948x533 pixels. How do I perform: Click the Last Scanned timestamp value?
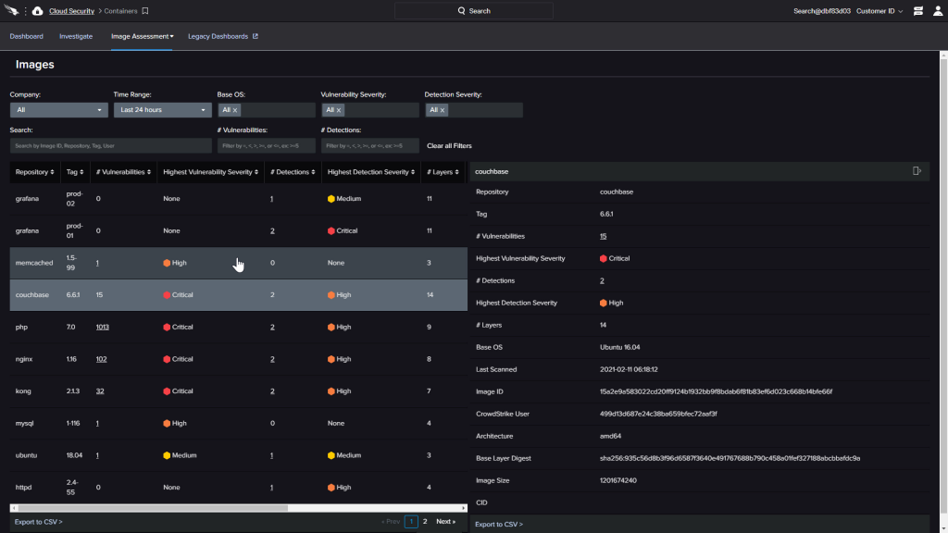click(x=629, y=369)
